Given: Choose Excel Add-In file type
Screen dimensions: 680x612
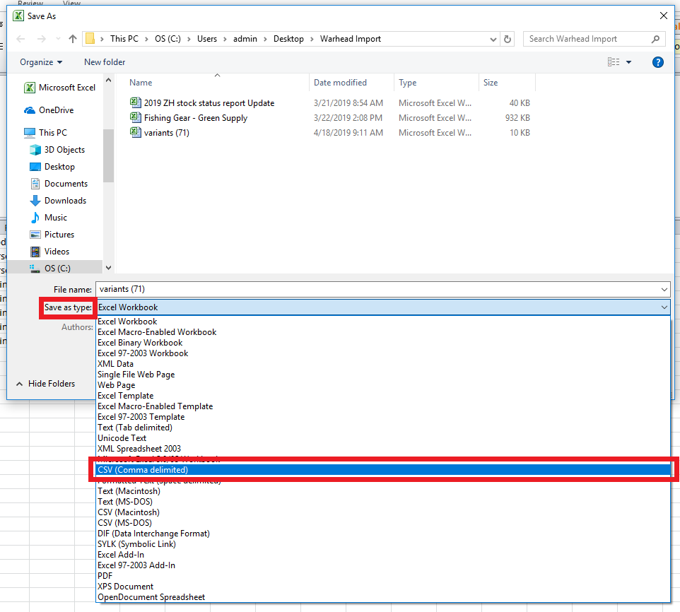Looking at the screenshot, I should point(383,555).
